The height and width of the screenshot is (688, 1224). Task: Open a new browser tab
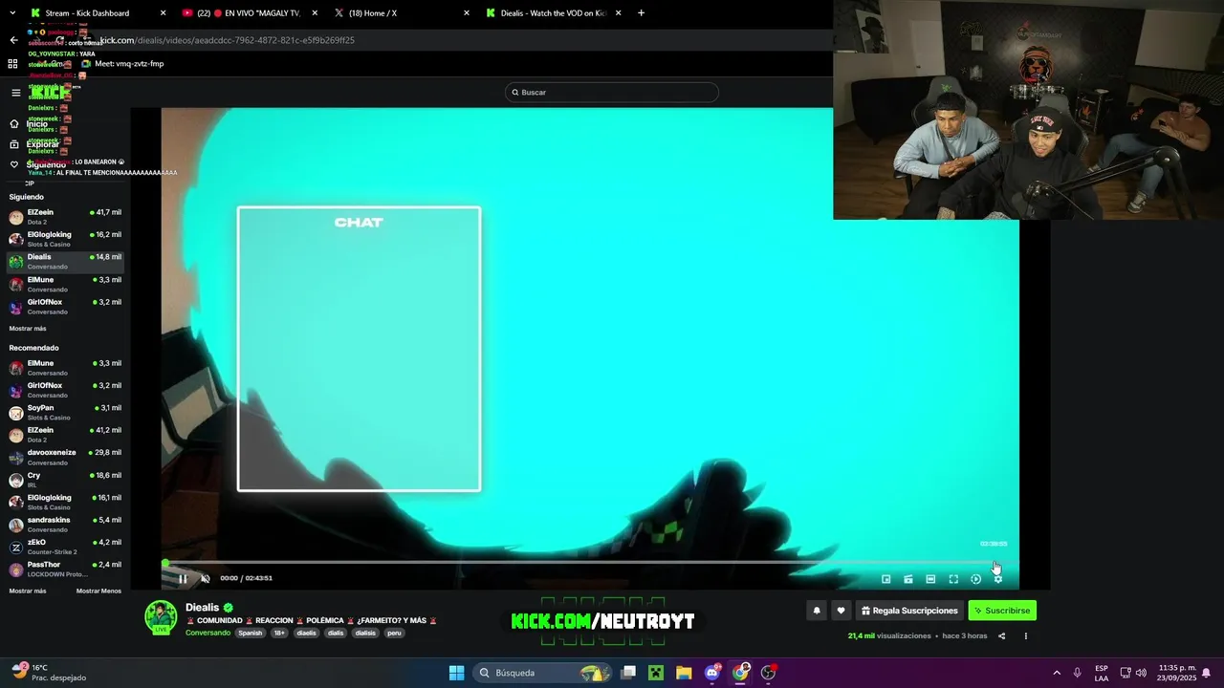tap(641, 13)
